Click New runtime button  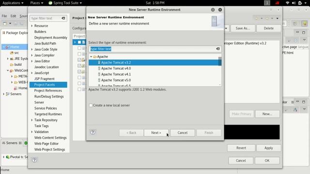[x=267, y=114]
